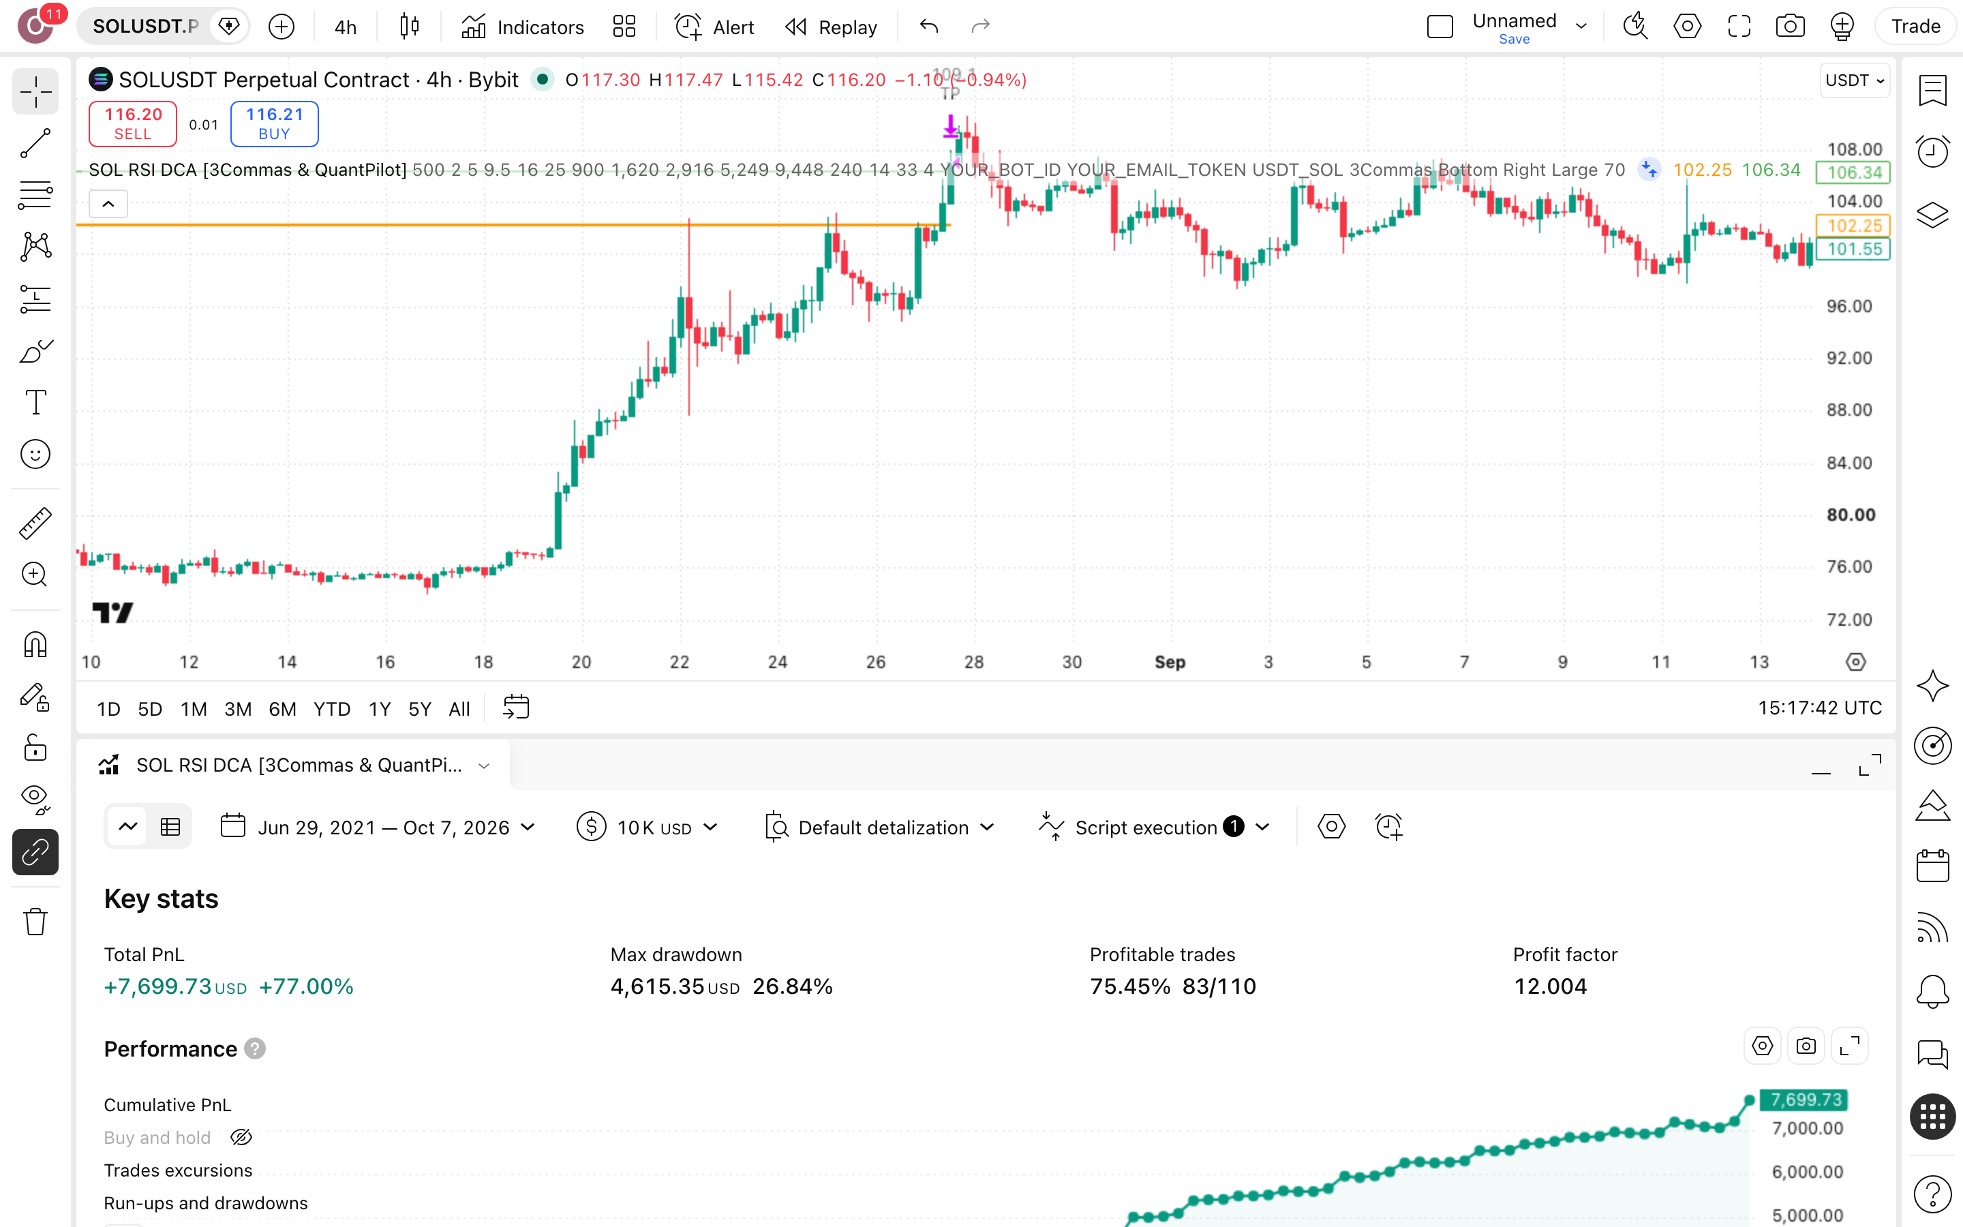This screenshot has width=1963, height=1227.
Task: Select the trend line drawing tool
Action: 35,143
